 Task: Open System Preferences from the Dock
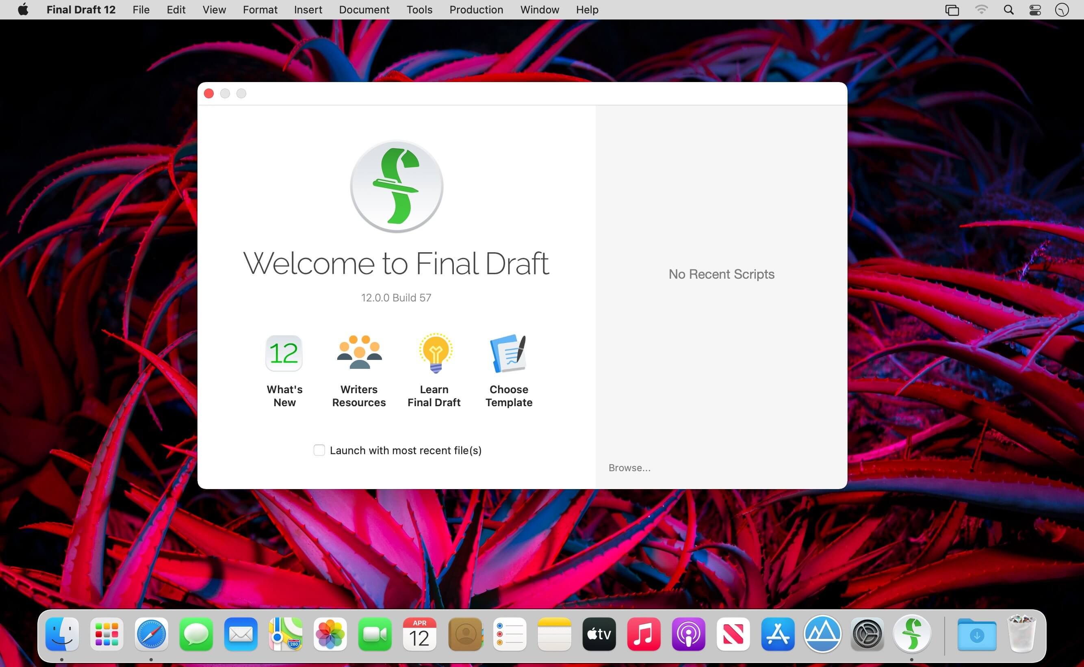[867, 634]
